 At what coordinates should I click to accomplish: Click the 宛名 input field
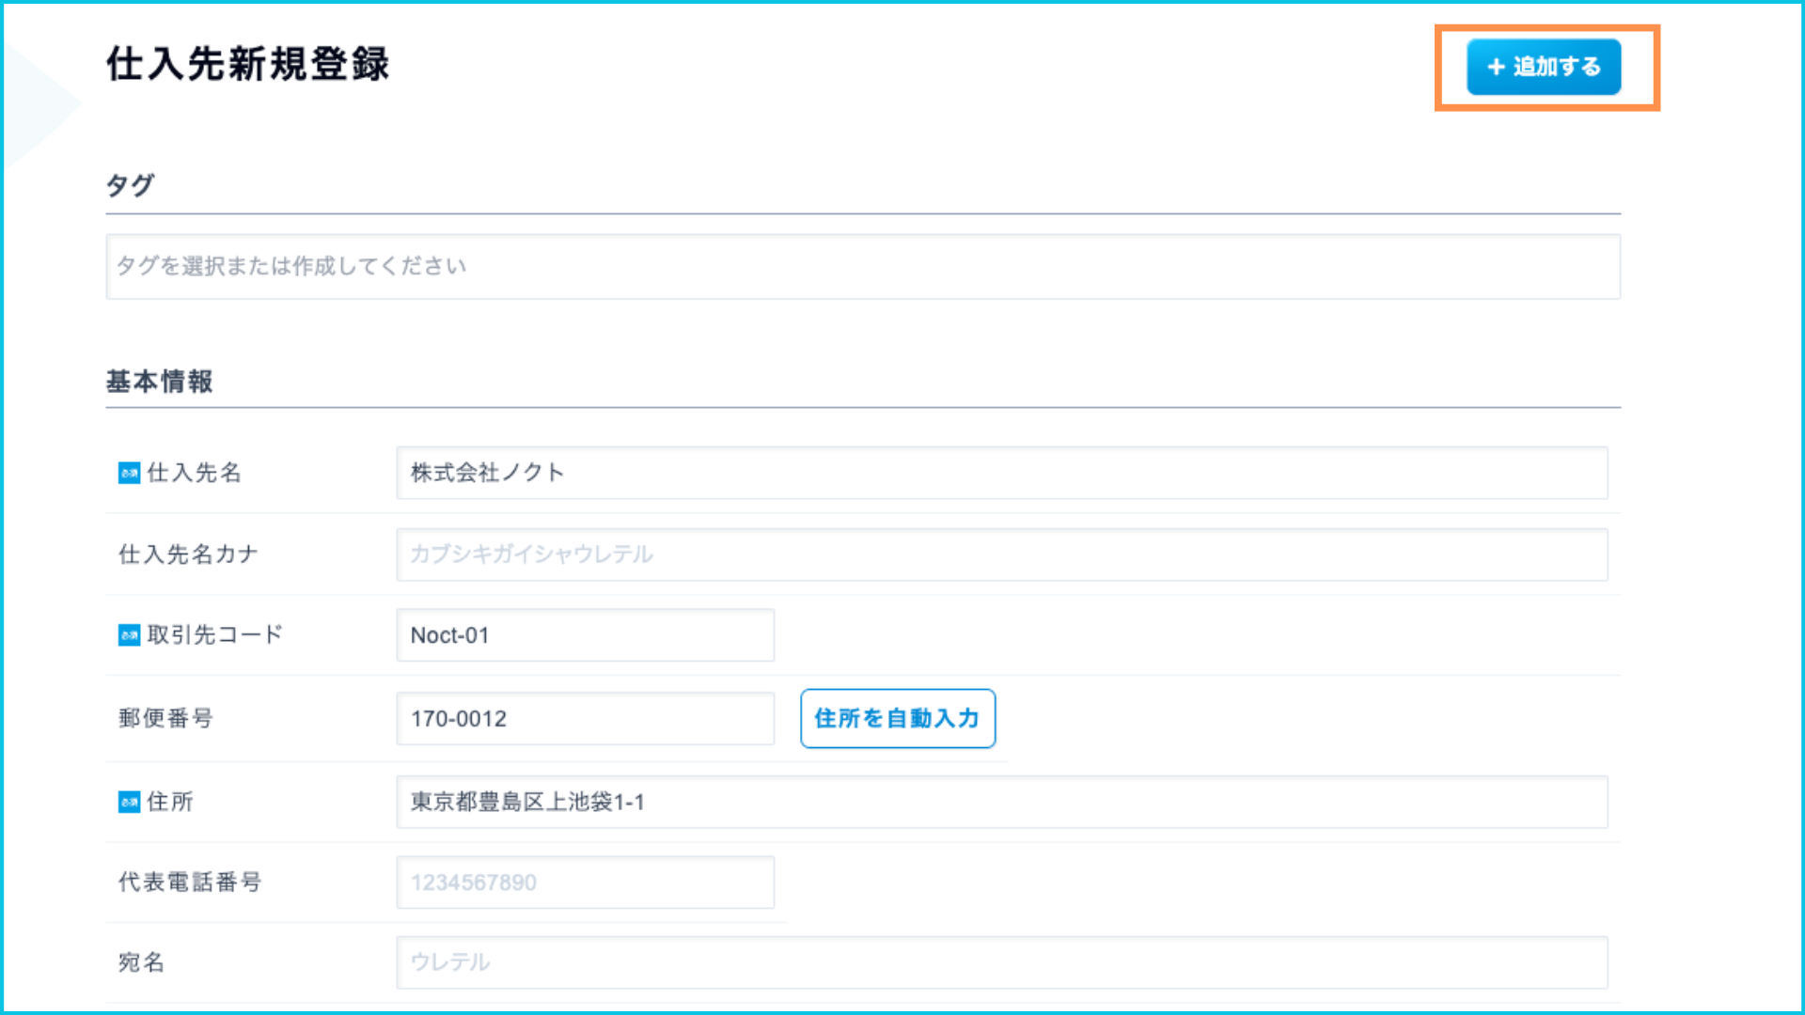[1001, 962]
